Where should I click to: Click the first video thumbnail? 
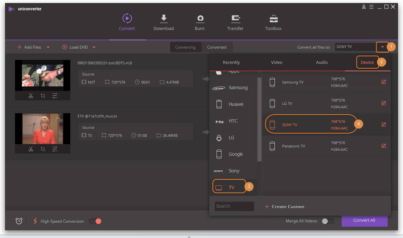coord(43,75)
